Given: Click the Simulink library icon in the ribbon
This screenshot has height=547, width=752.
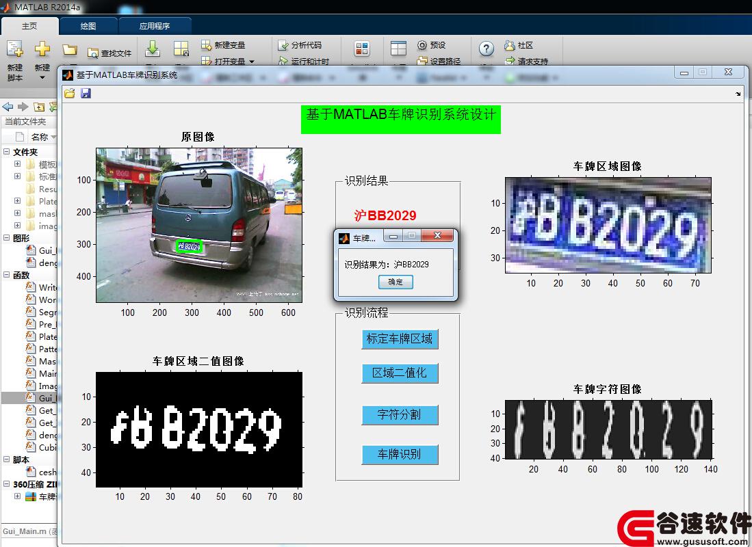Looking at the screenshot, I should pyautogui.click(x=362, y=49).
